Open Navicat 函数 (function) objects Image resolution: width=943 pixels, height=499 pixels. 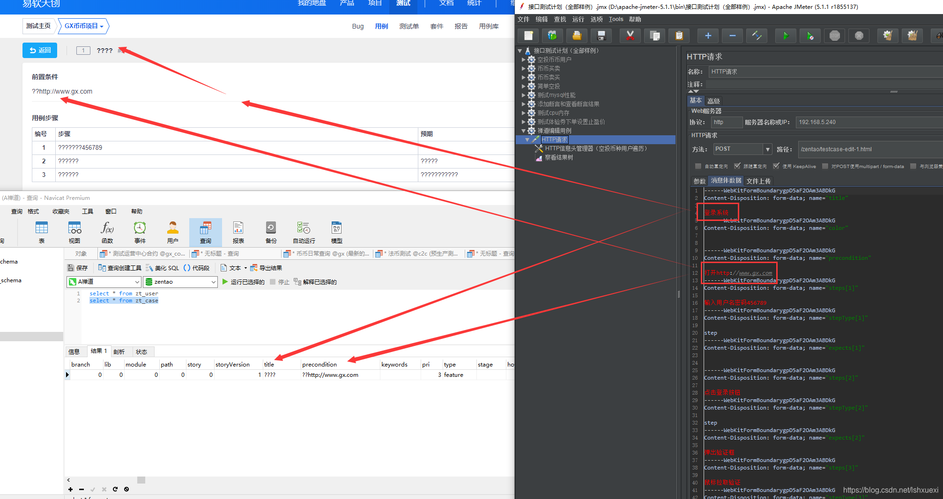tap(107, 232)
